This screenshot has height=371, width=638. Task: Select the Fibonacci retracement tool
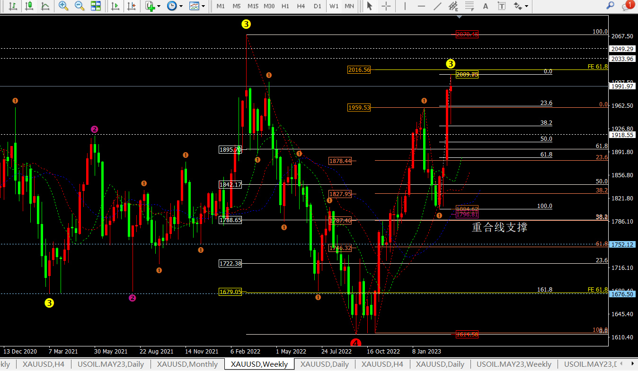click(x=469, y=6)
